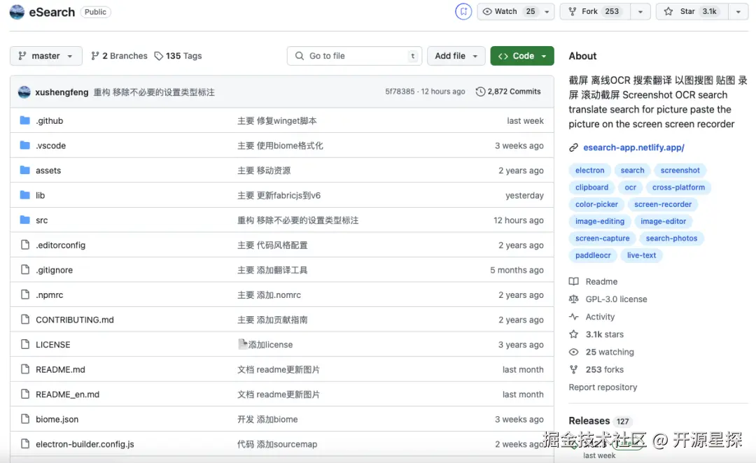Select the clipboard topic tag
Viewport: 756px width, 463px height.
591,187
